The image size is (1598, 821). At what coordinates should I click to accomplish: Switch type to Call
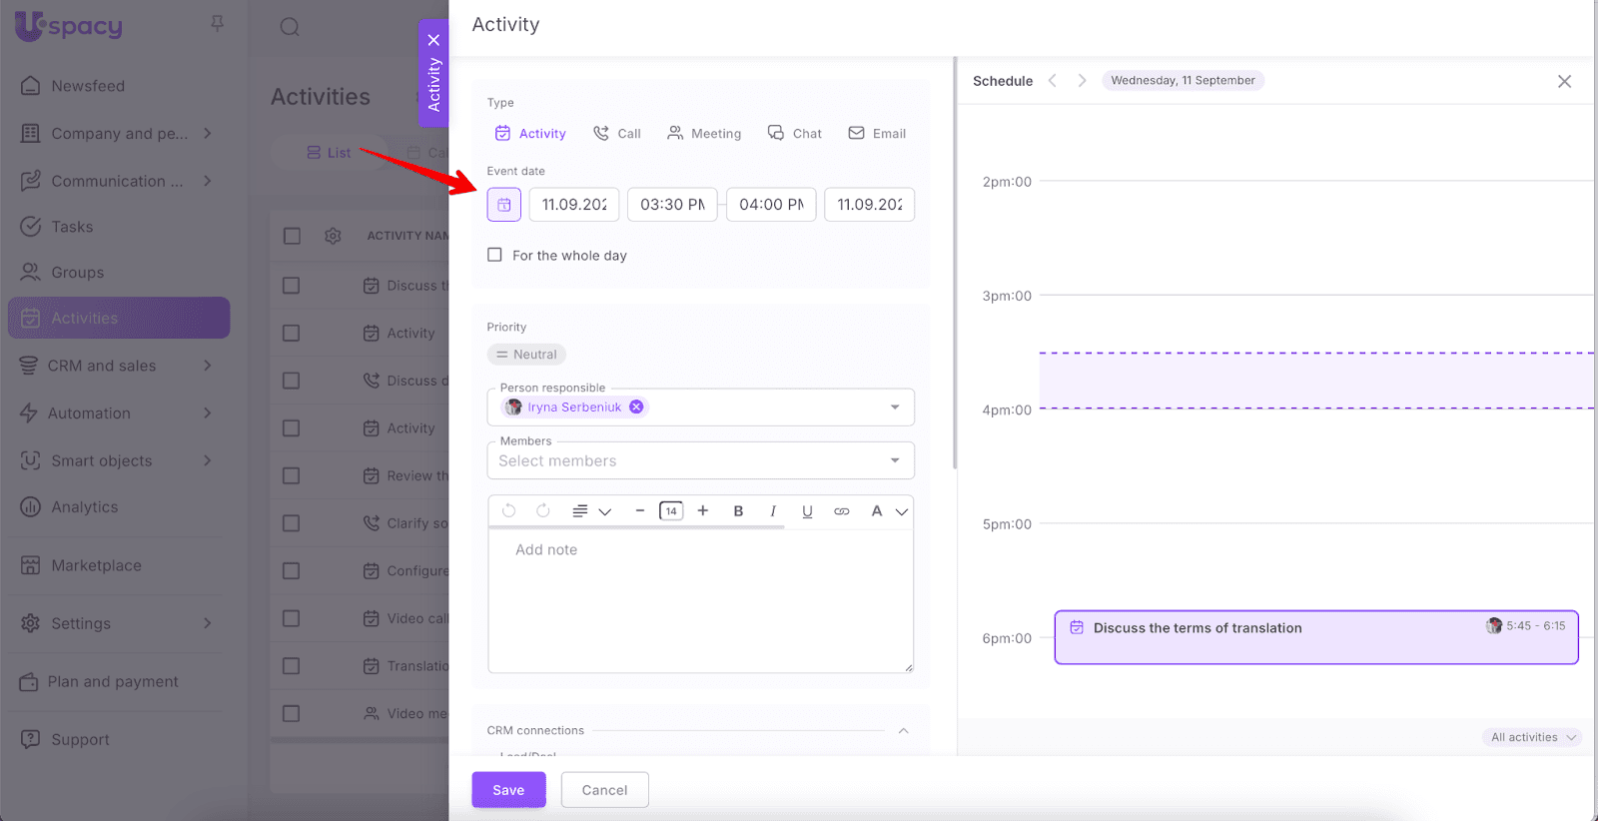617,134
